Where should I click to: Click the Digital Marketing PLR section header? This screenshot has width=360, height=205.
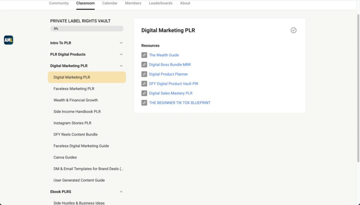(x=69, y=66)
